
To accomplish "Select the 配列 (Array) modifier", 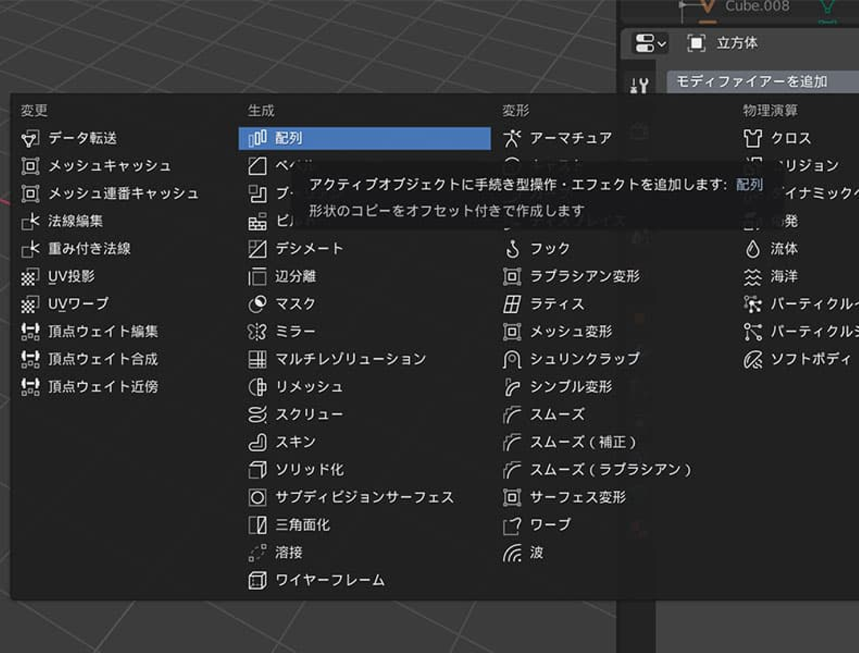I will point(364,138).
